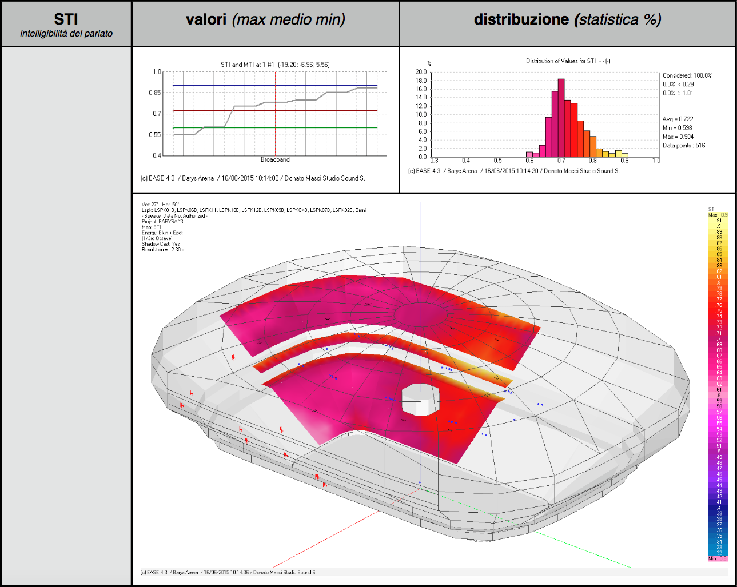This screenshot has width=737, height=587.
Task: Click the STI header cell
Action: (x=66, y=23)
